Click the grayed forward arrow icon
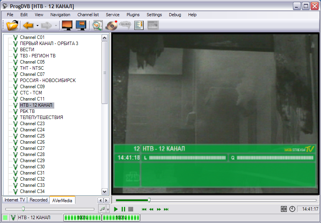This screenshot has height=223, width=321. [46, 25]
